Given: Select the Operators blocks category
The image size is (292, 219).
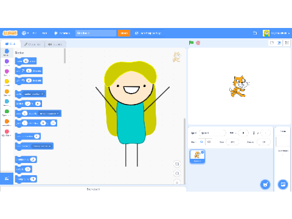Looking at the screenshot, I should [x=7, y=113].
